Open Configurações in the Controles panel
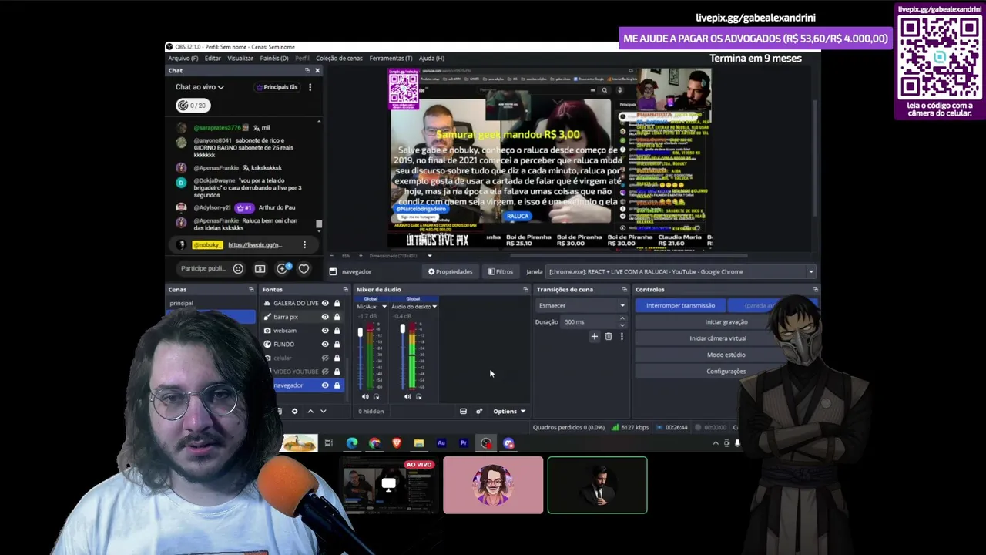Viewport: 986px width, 555px height. (x=726, y=371)
